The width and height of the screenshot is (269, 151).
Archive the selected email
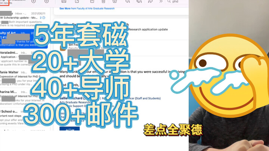click(x=90, y=2)
